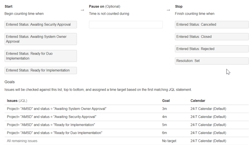Open the Awaiting System Owner Approval JQL row
The height and width of the screenshot is (145, 250).
pos(127,109)
